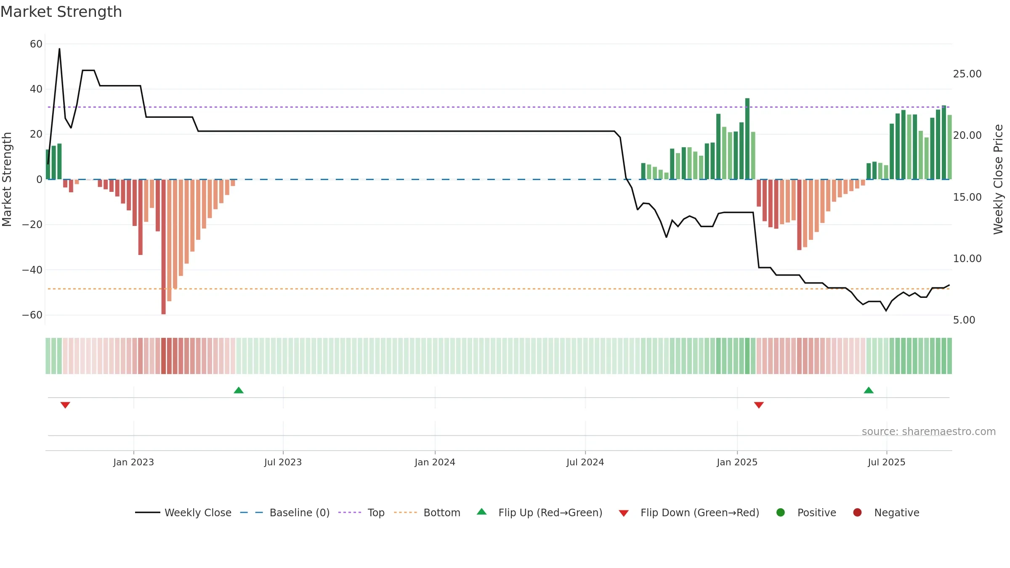Click the 15.00 price axis value

click(967, 197)
